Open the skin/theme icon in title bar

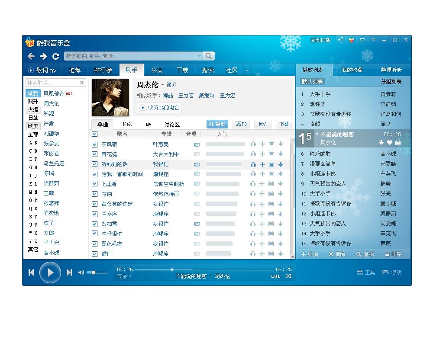click(x=352, y=40)
